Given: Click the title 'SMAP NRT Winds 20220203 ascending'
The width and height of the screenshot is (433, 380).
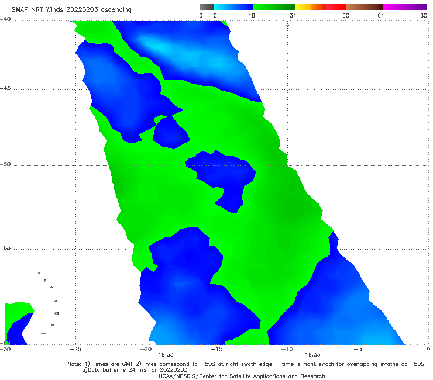Looking at the screenshot, I should point(71,9).
